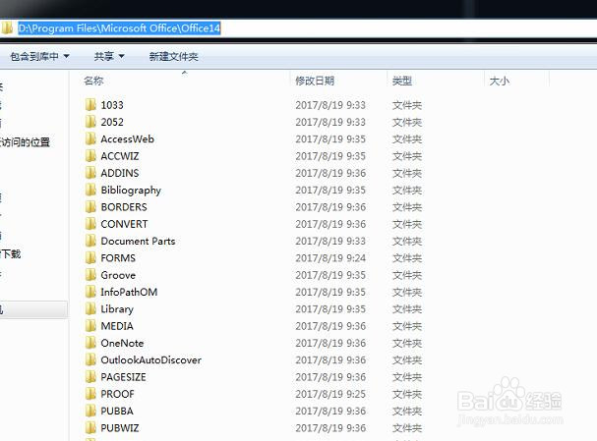The width and height of the screenshot is (597, 441).
Task: Click the address bar folder icon
Action: pyautogui.click(x=7, y=28)
